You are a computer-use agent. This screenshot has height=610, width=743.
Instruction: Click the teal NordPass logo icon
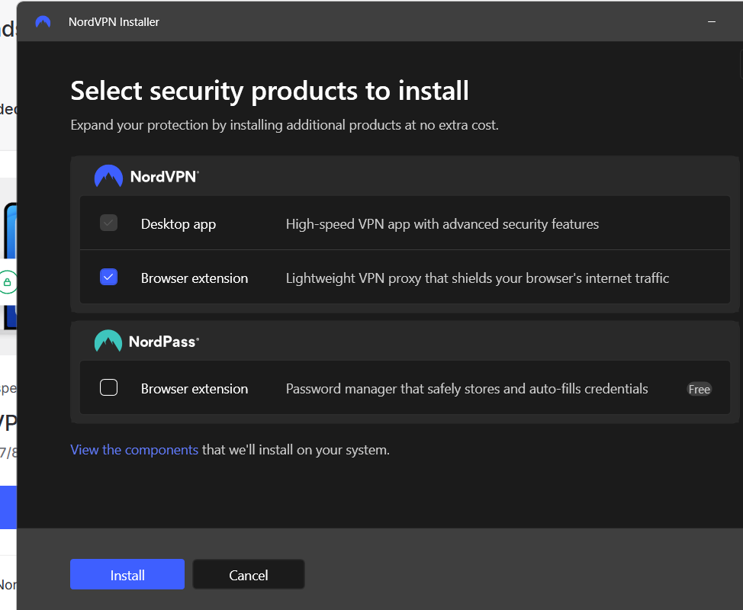click(108, 342)
